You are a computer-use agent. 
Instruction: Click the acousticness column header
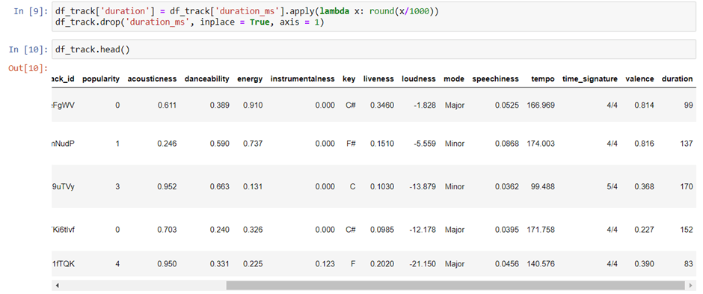(x=152, y=79)
